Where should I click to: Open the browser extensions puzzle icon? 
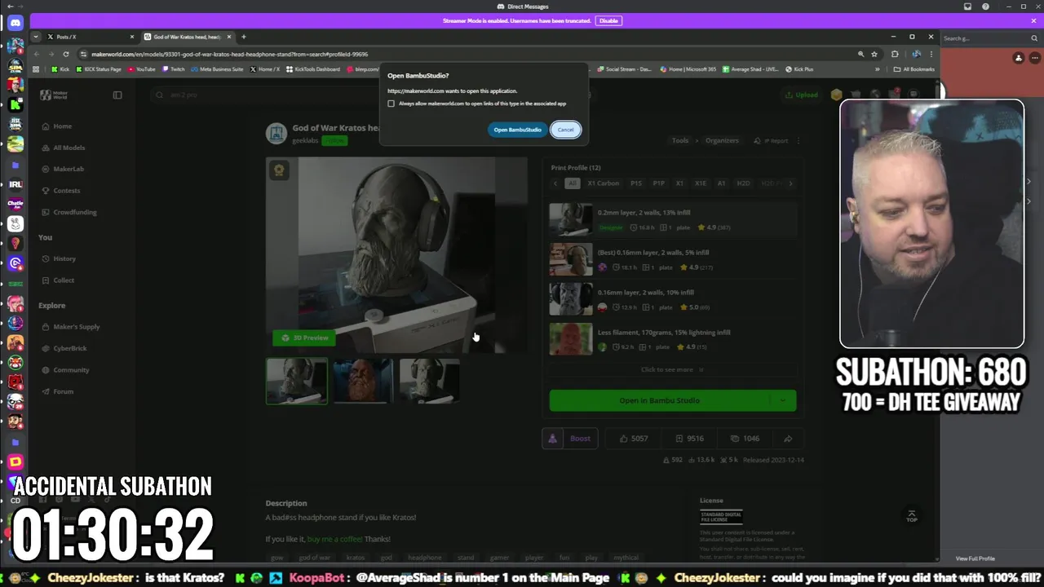tap(895, 54)
